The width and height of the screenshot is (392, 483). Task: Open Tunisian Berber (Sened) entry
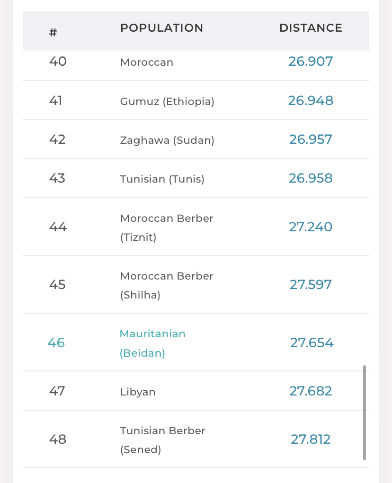click(162, 439)
